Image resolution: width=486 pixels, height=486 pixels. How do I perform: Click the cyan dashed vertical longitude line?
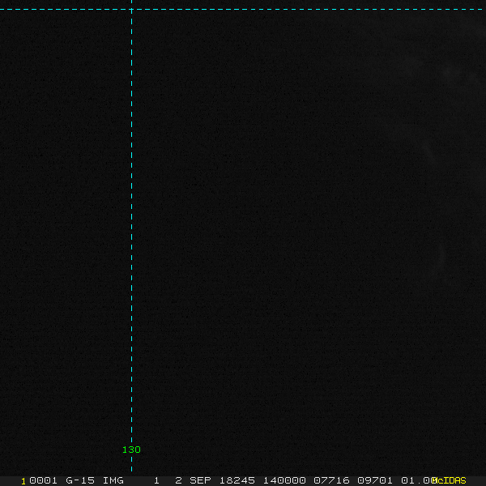[131, 243]
